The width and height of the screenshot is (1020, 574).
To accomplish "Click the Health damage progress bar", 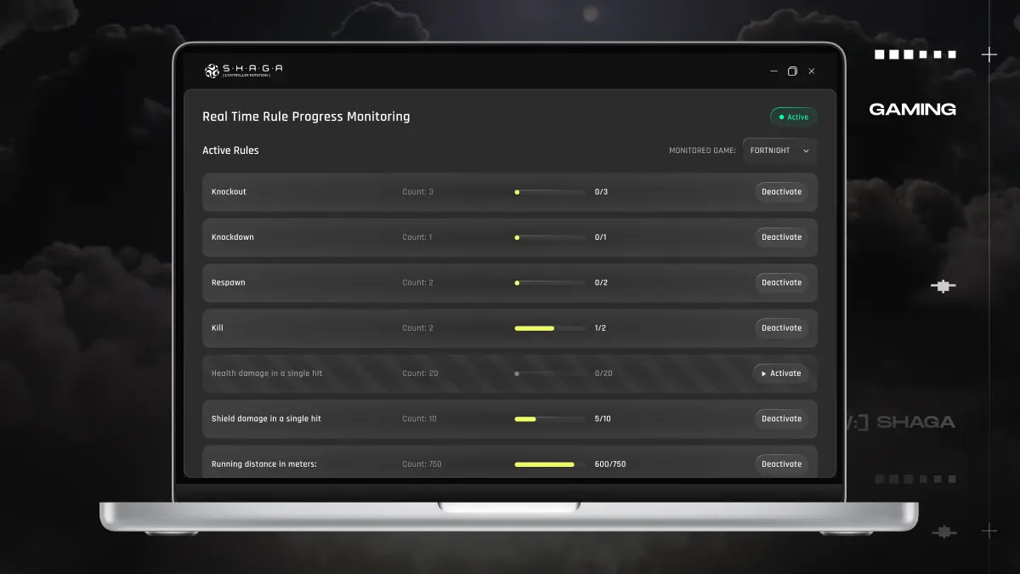I will pyautogui.click(x=549, y=373).
